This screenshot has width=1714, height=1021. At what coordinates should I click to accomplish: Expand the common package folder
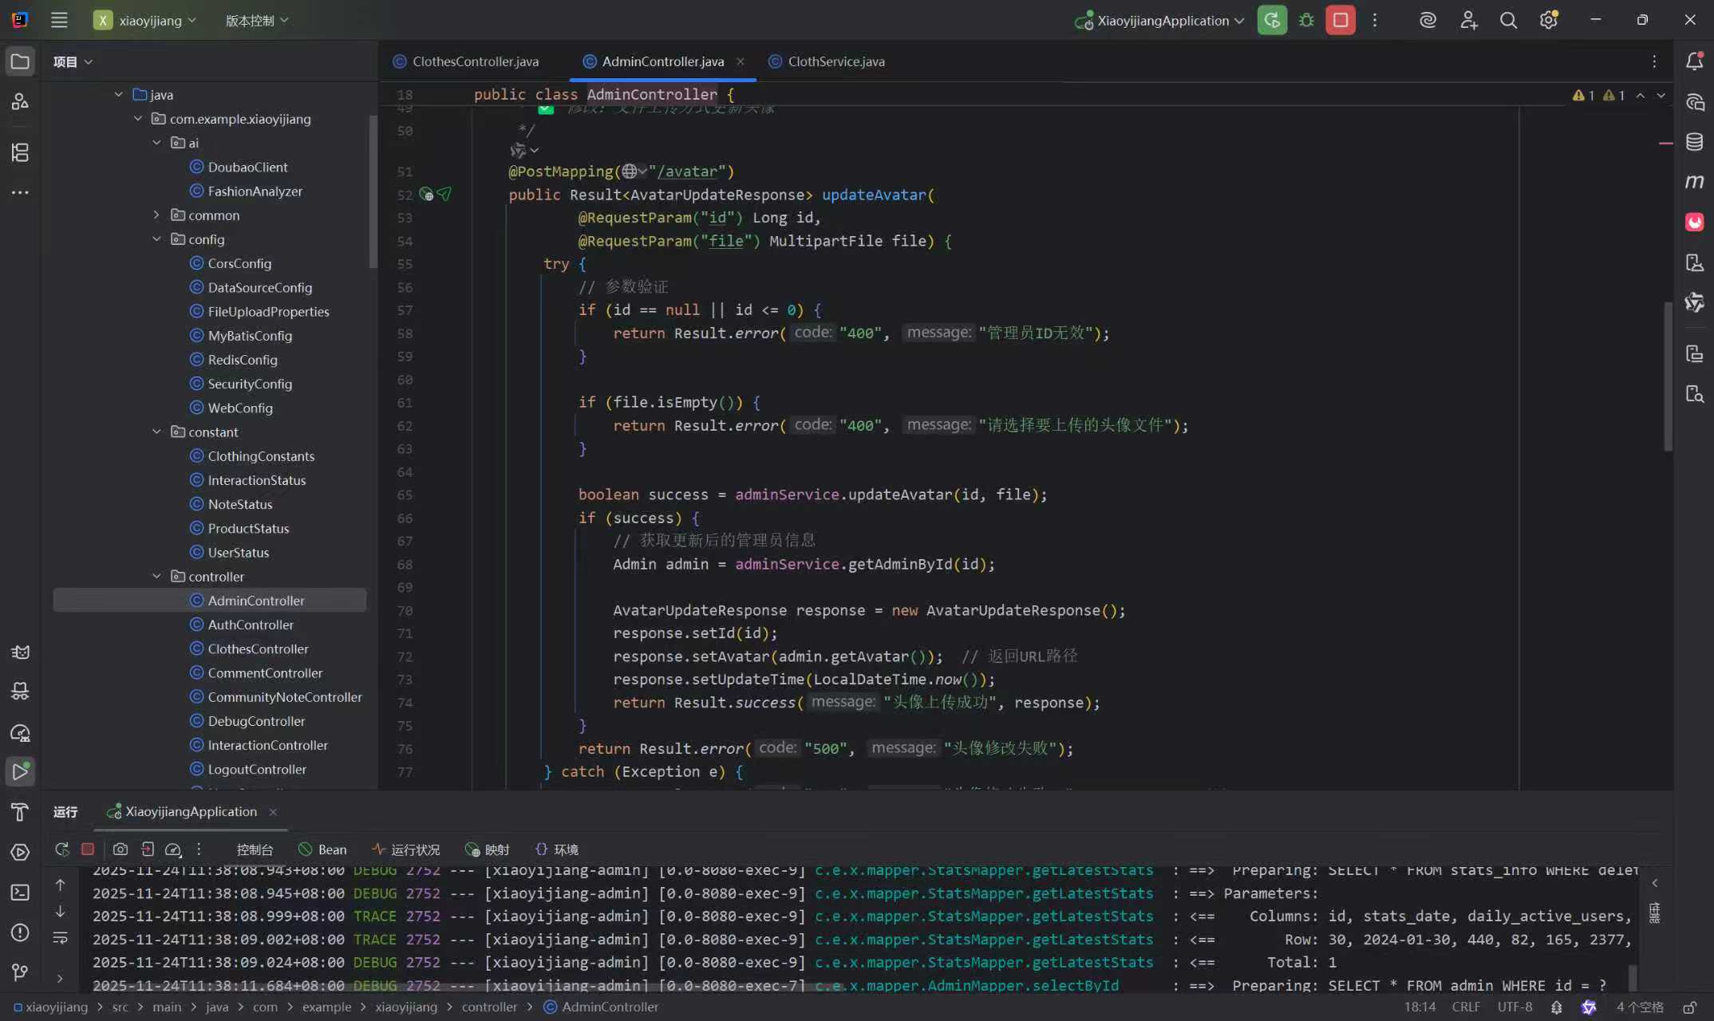[x=156, y=215]
